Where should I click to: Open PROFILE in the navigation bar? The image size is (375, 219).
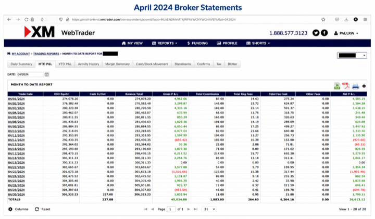coord(227,43)
